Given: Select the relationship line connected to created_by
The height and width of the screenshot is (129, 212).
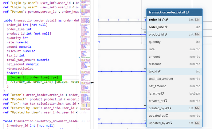Looking at the screenshot, I should coord(122,108).
